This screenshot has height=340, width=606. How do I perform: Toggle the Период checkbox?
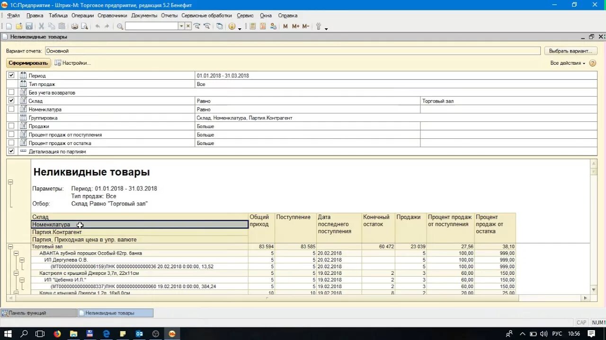(x=11, y=76)
